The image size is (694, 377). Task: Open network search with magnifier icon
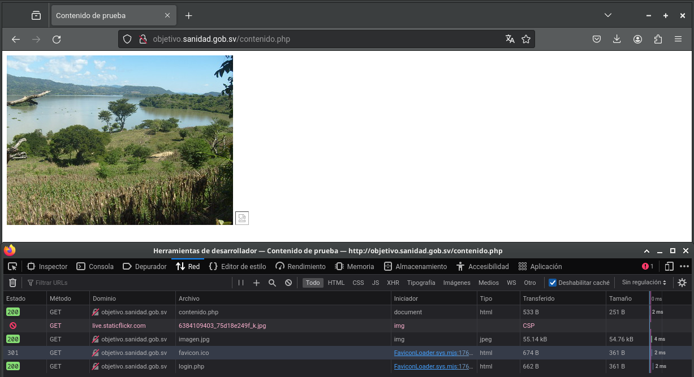[x=272, y=283]
